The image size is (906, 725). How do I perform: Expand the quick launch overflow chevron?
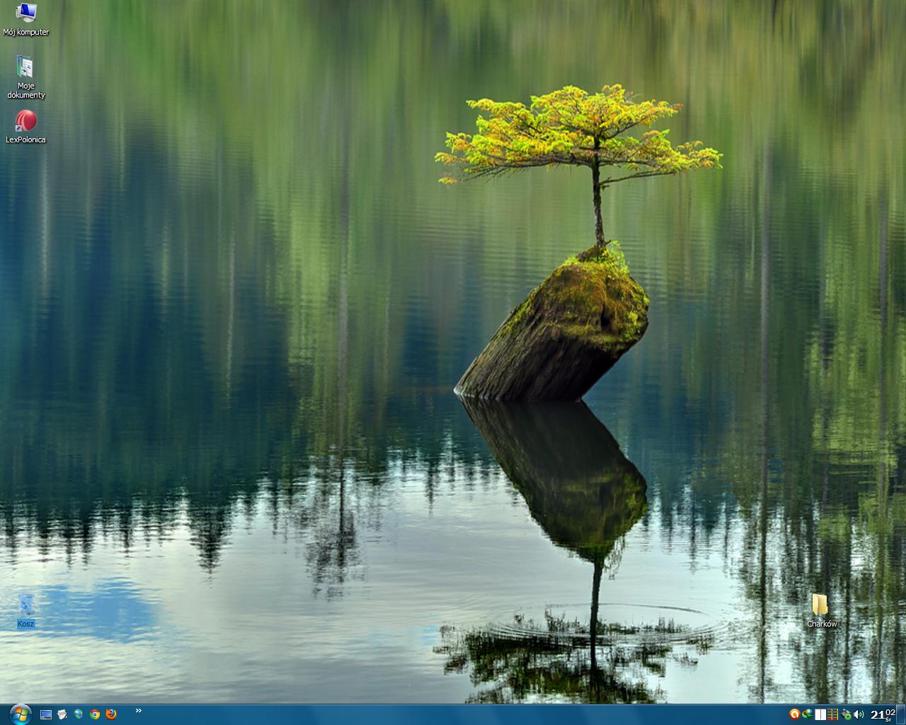[x=138, y=711]
